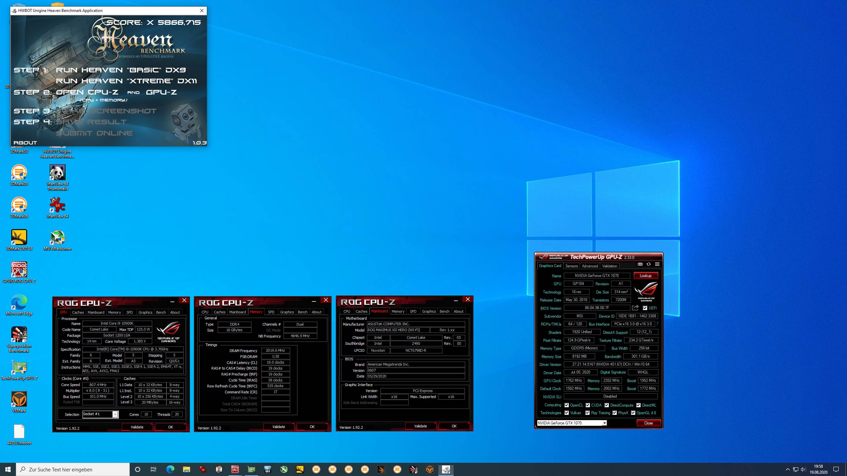Open File Explorer from the taskbar

tap(186, 469)
